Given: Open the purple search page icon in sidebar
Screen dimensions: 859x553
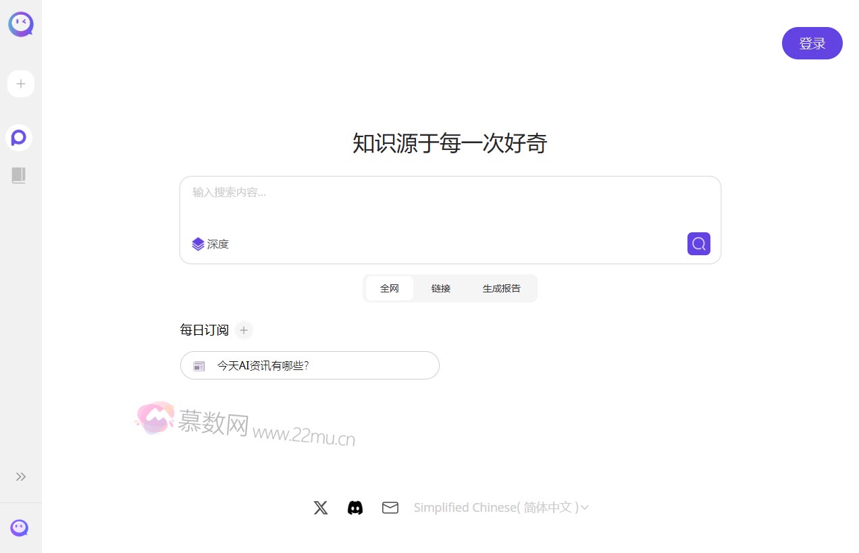Looking at the screenshot, I should click(x=19, y=138).
